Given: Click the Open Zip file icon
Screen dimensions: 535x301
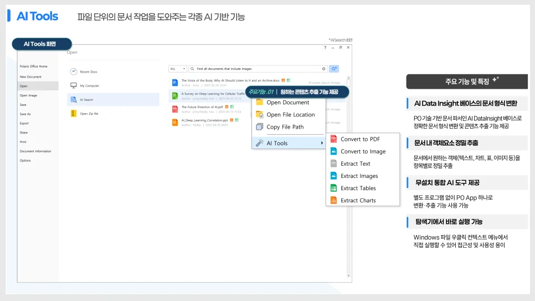Looking at the screenshot, I should (73, 114).
